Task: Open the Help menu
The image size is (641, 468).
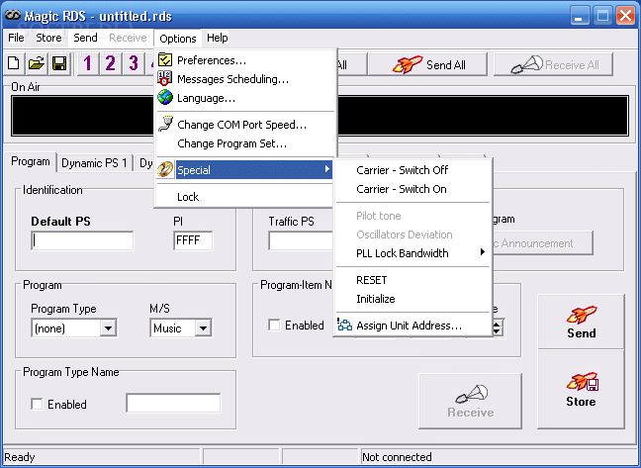Action: (217, 38)
